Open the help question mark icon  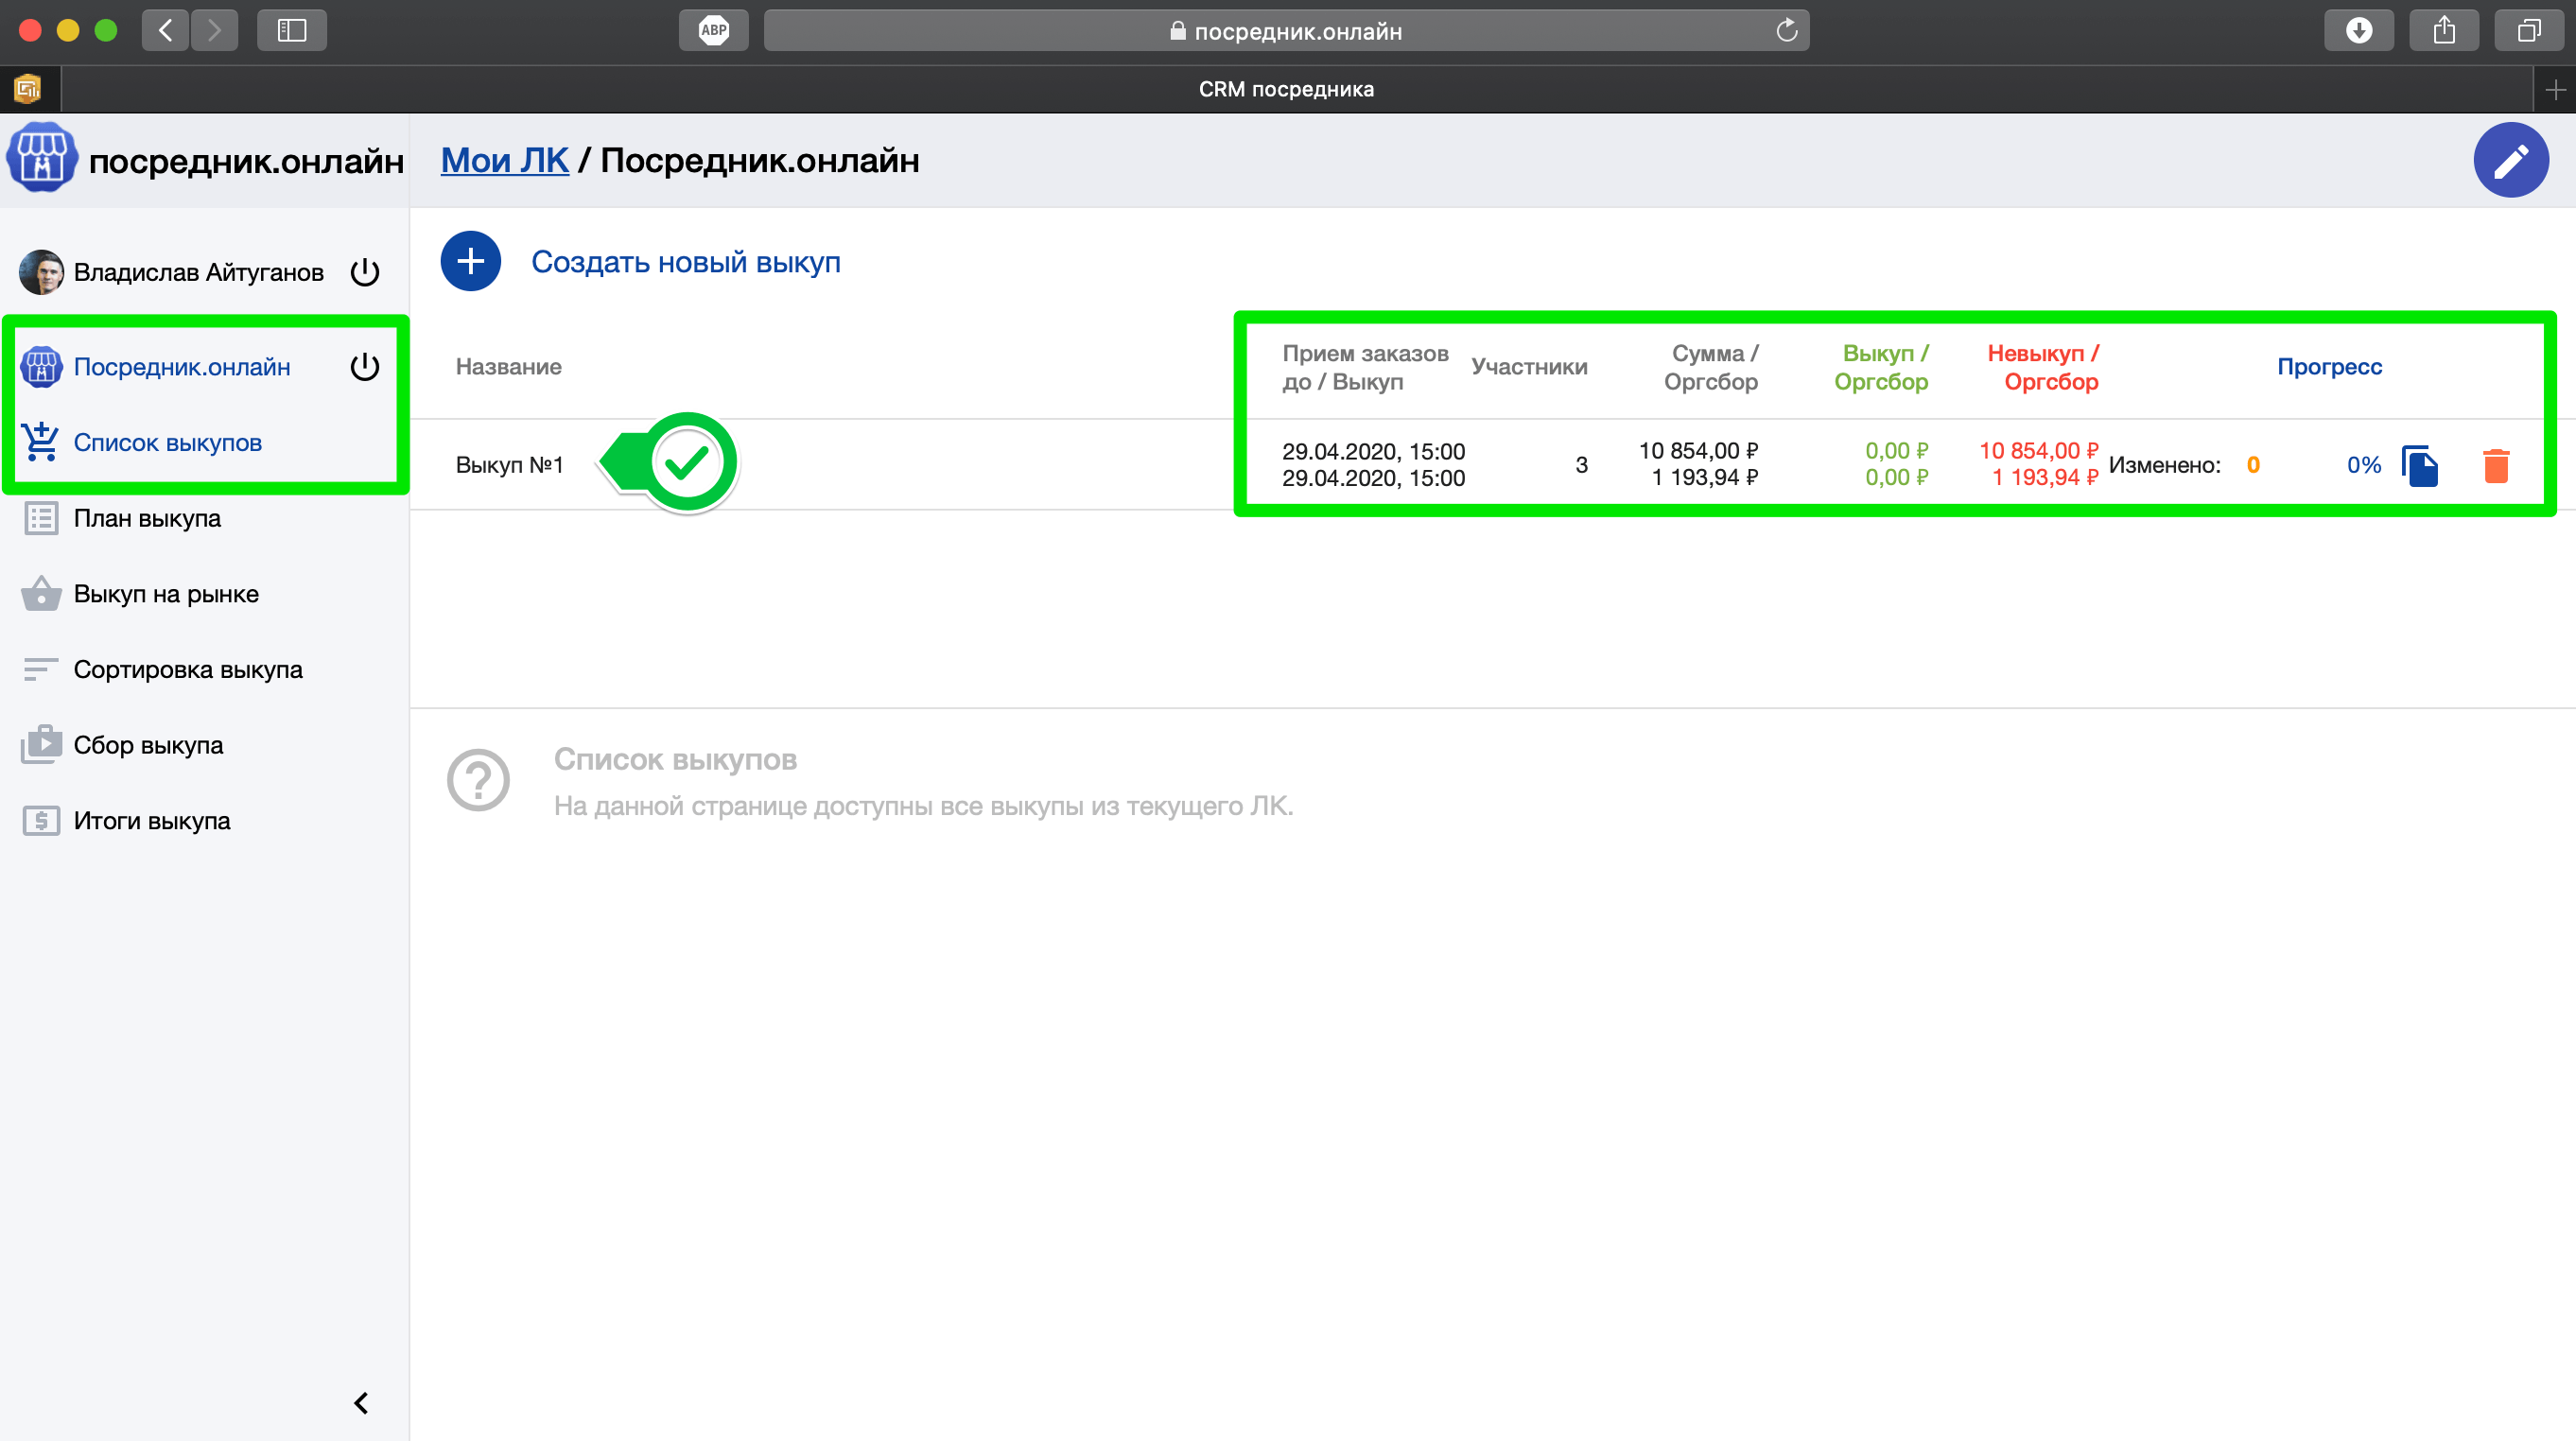[x=478, y=781]
